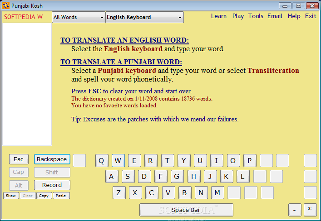Click the F key
The image size is (321, 221).
(161, 177)
